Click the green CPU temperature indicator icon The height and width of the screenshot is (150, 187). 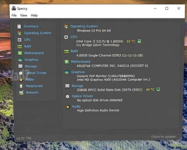(139, 41)
